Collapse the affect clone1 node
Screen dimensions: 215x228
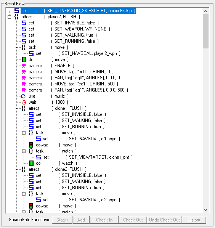(16, 109)
